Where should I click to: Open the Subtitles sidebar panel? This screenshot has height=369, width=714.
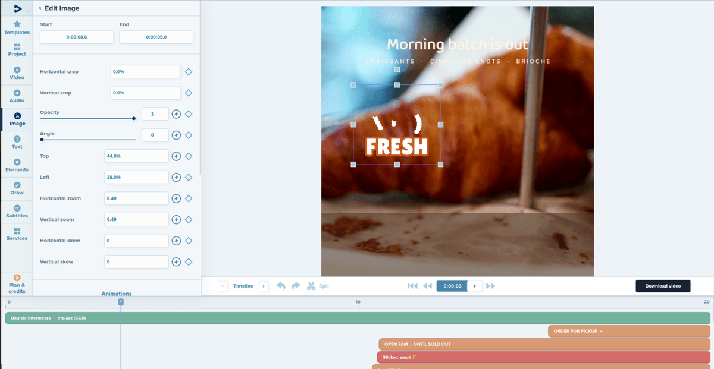(x=17, y=212)
